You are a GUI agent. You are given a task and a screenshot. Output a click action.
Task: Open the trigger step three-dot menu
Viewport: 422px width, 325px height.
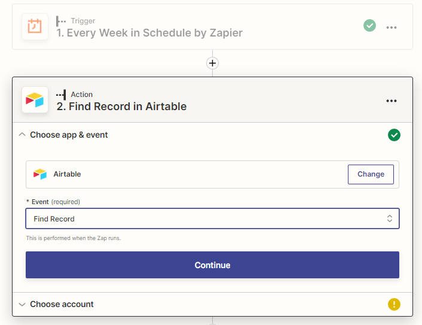click(392, 27)
